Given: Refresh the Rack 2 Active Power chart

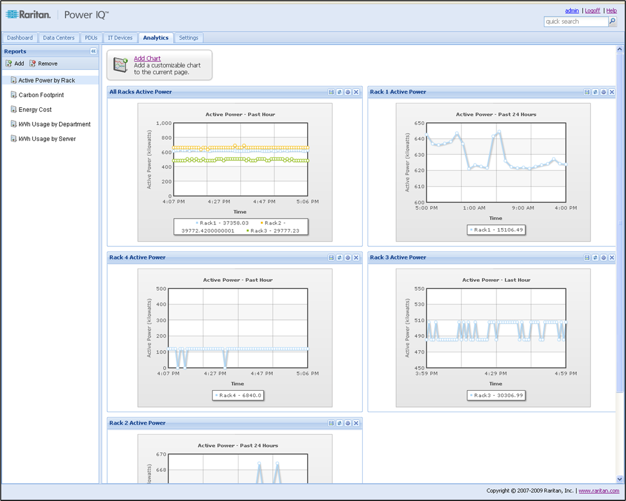Looking at the screenshot, I should point(340,423).
